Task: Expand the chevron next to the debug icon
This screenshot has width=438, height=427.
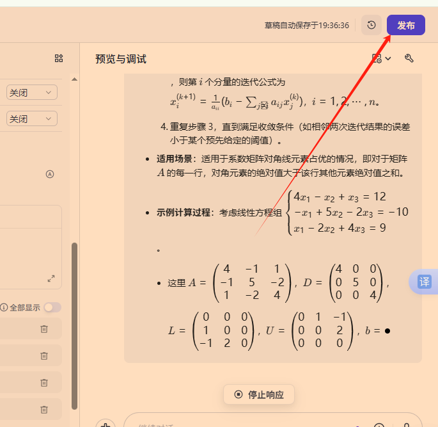Action: tap(388, 59)
